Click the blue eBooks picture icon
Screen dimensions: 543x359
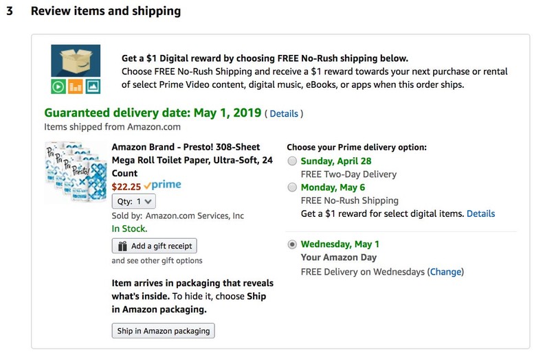[93, 86]
